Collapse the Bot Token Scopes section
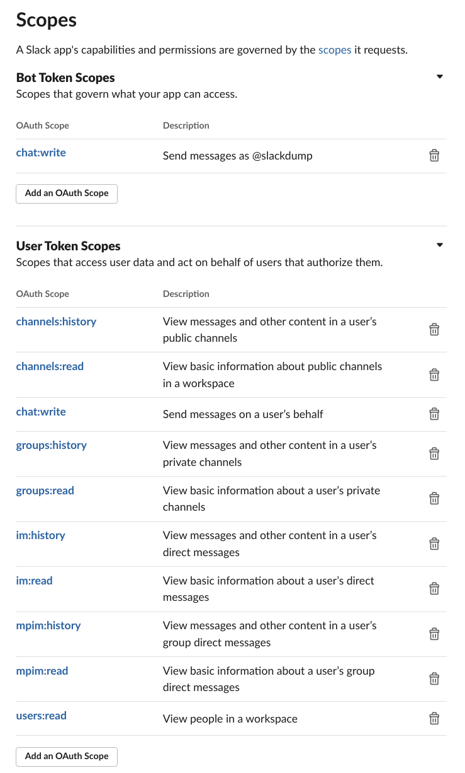Image resolution: width=465 pixels, height=773 pixels. [440, 77]
